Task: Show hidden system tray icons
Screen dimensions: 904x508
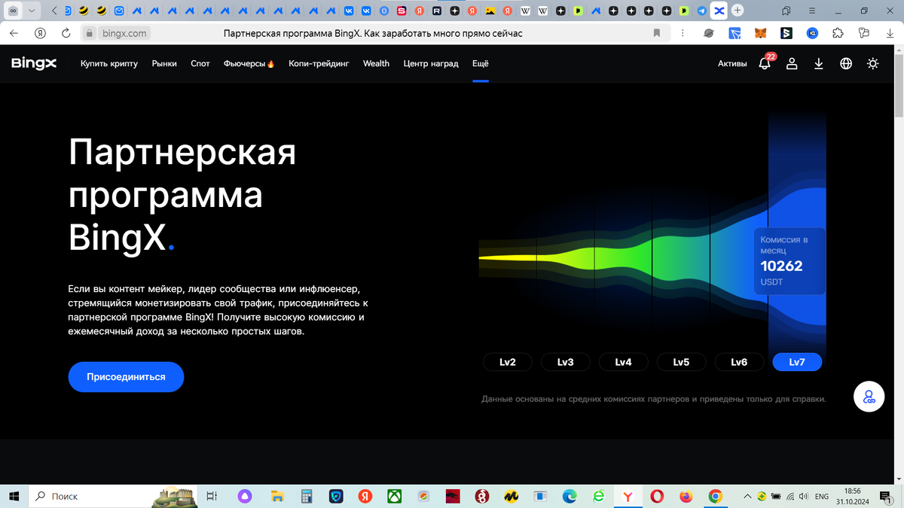Action: [747, 496]
